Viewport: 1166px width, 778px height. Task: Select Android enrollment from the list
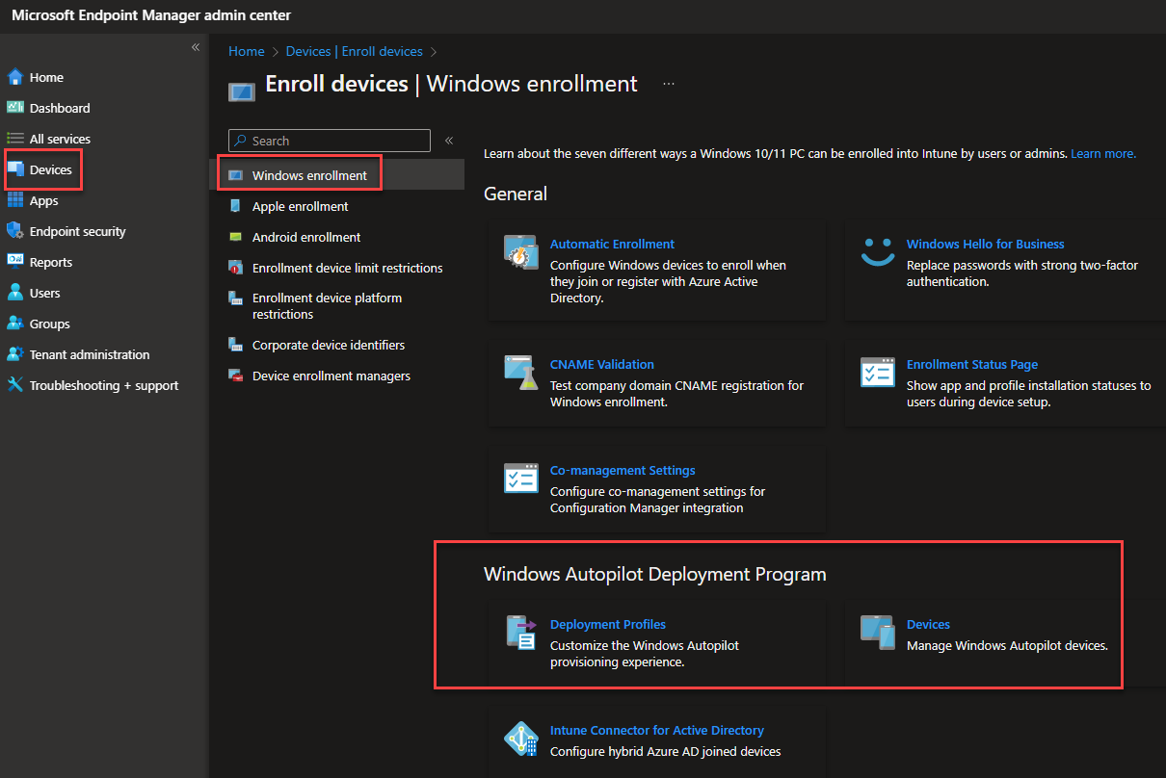pyautogui.click(x=307, y=237)
